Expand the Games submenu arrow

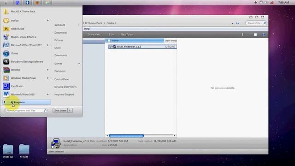[79, 64]
